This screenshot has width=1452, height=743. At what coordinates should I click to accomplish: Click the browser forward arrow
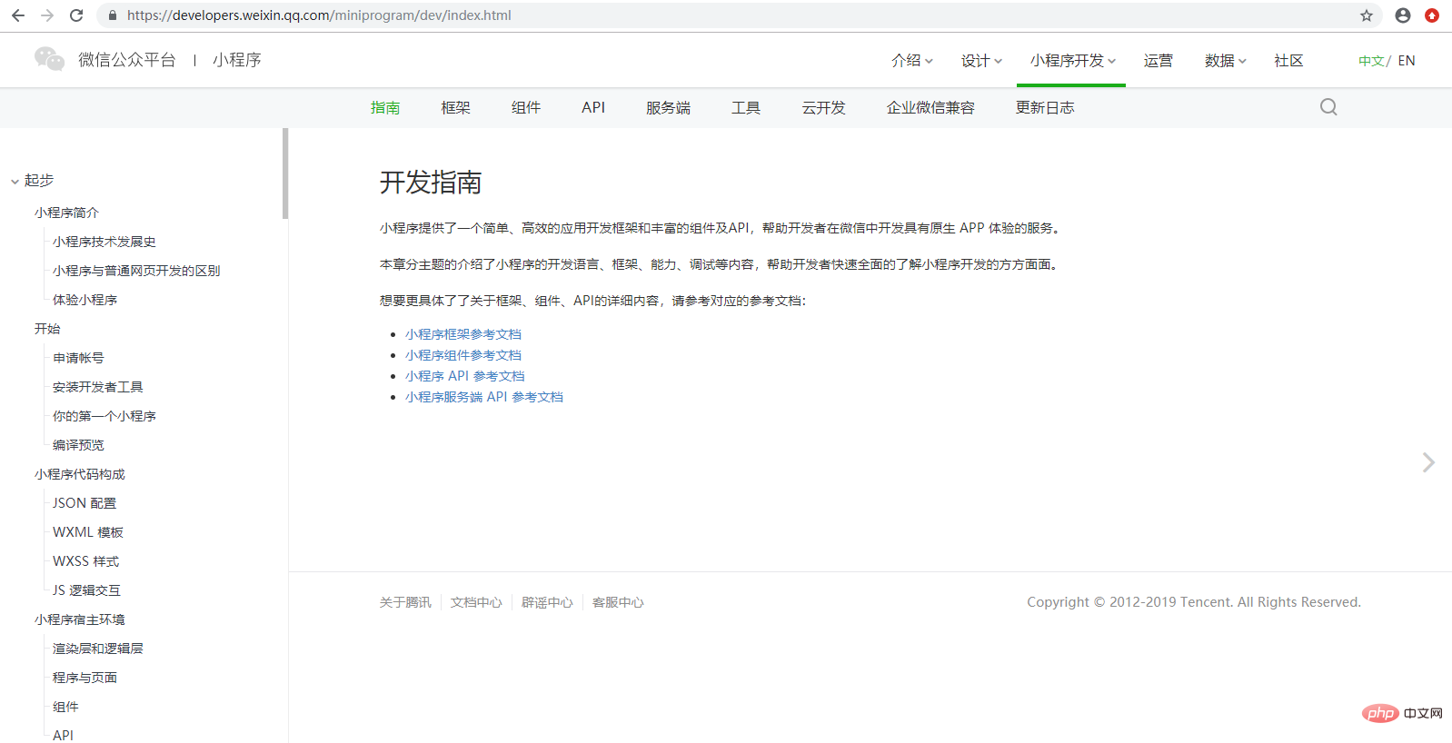(47, 15)
